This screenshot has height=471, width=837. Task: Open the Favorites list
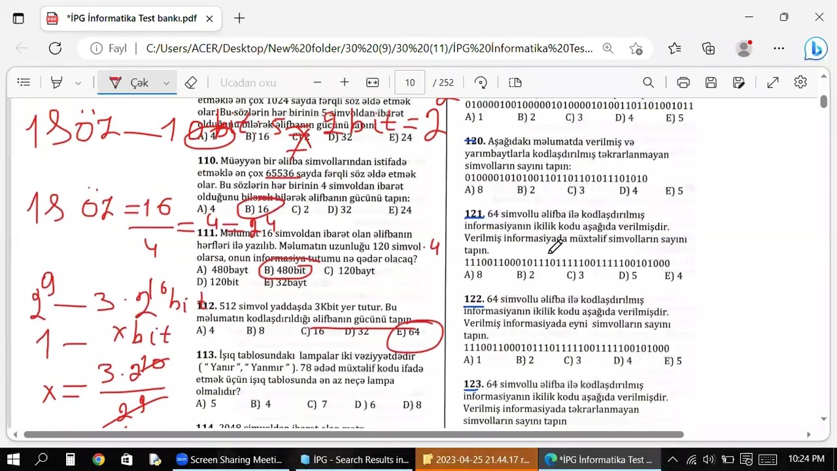click(x=675, y=48)
